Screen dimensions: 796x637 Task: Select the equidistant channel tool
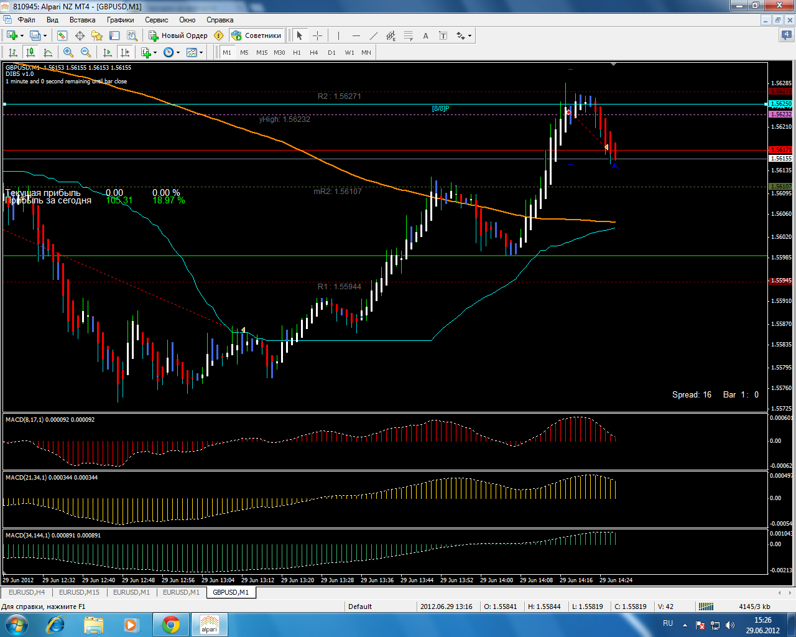pos(391,35)
